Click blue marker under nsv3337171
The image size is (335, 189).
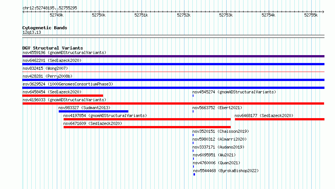pos(193,151)
